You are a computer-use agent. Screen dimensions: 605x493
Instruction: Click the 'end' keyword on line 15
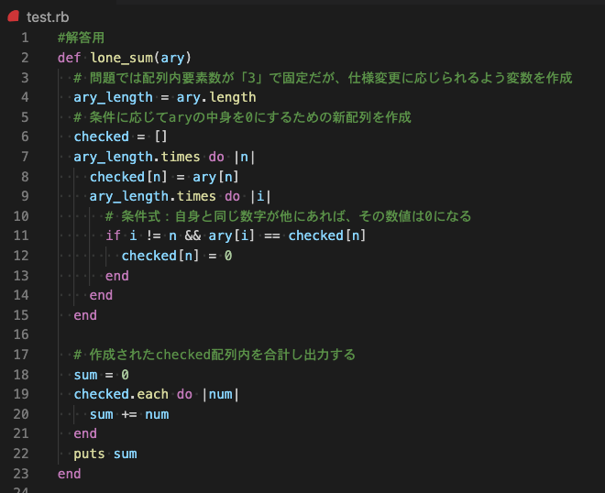pyautogui.click(x=85, y=315)
